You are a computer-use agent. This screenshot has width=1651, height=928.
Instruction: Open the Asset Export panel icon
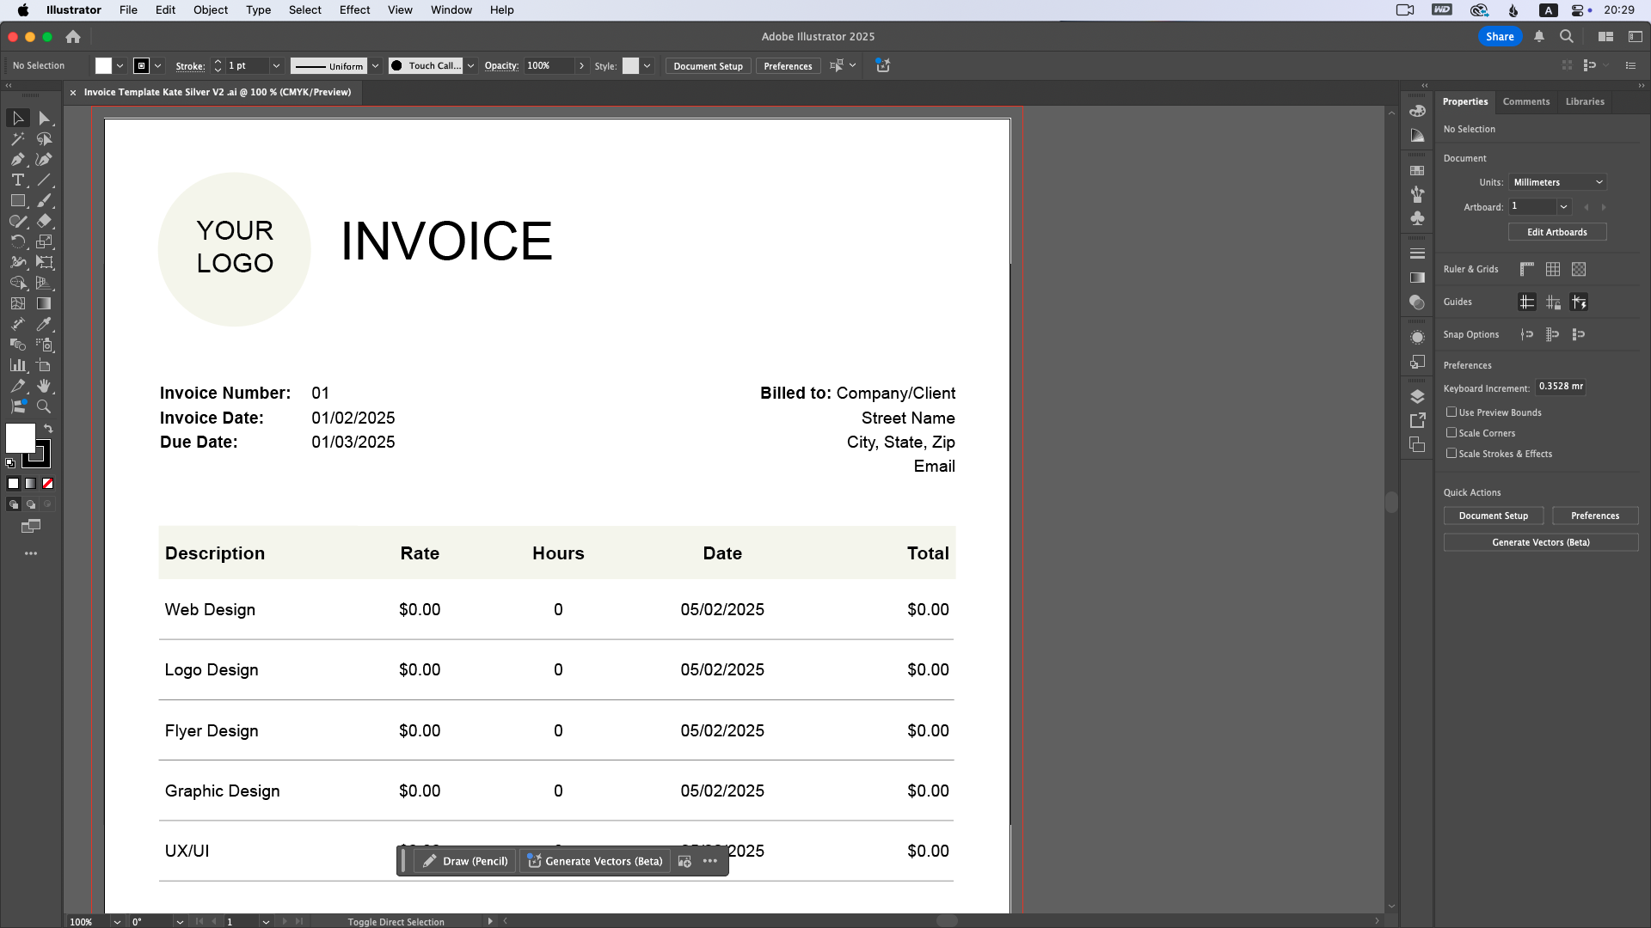1417,420
